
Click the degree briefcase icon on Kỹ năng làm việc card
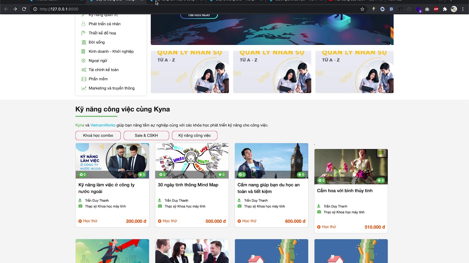[x=80, y=206]
